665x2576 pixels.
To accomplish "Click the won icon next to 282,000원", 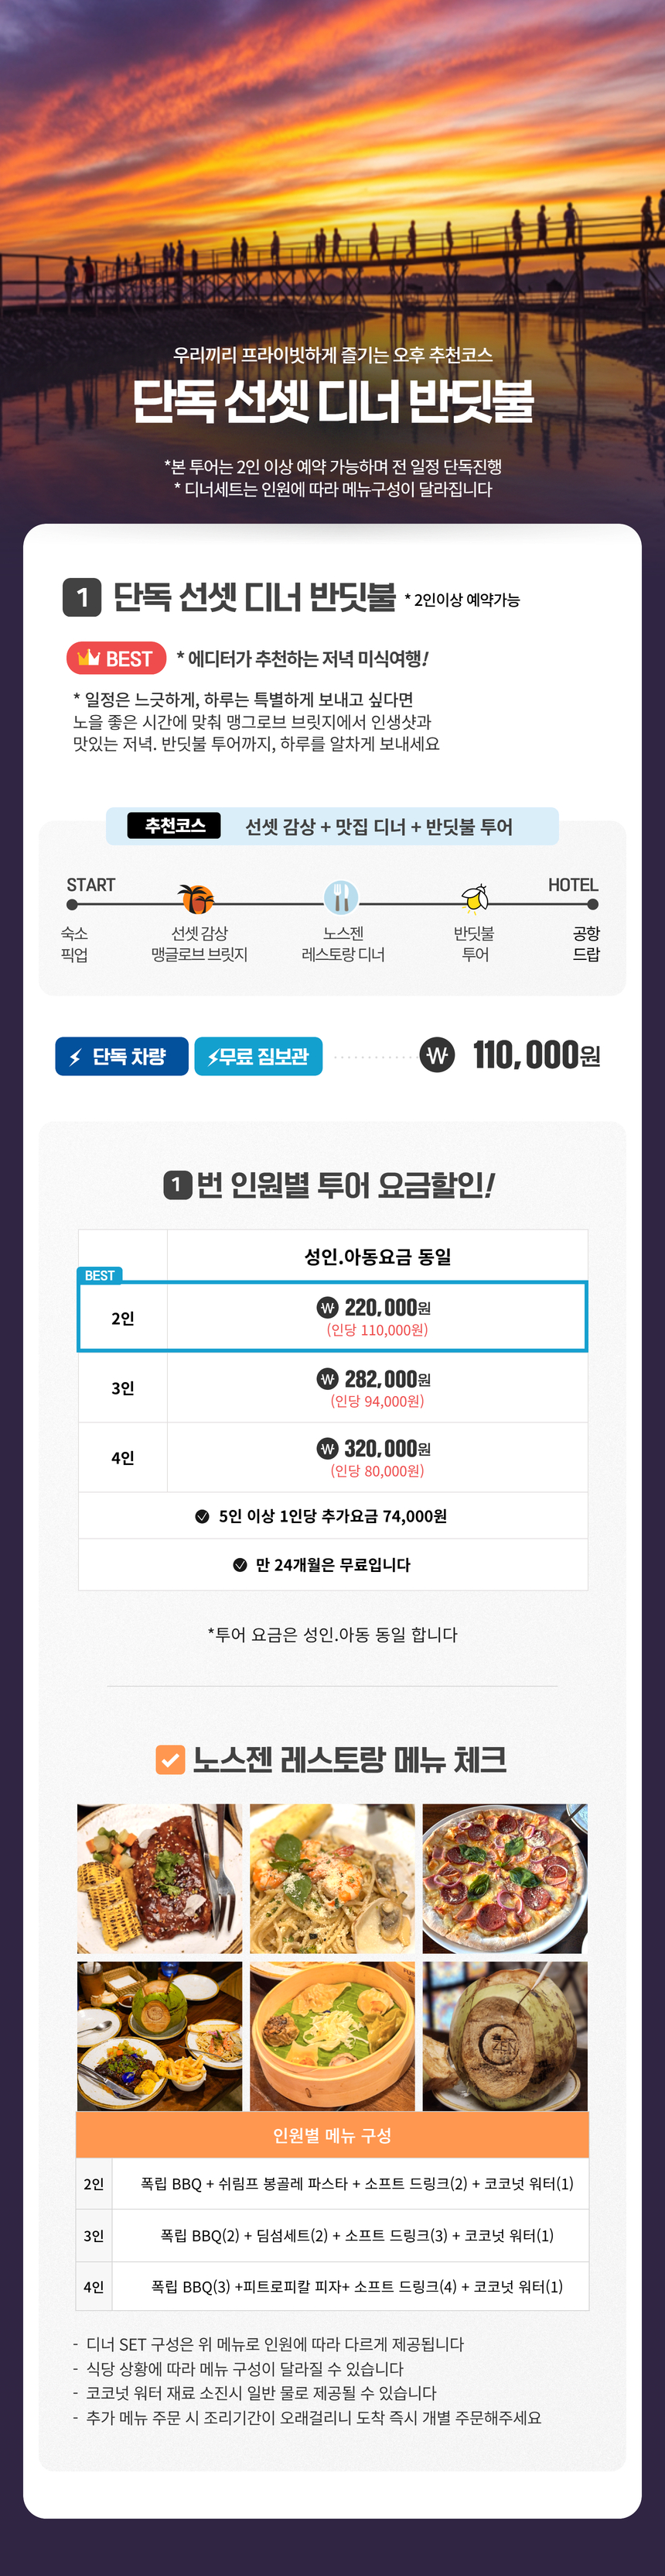I will coord(326,1379).
